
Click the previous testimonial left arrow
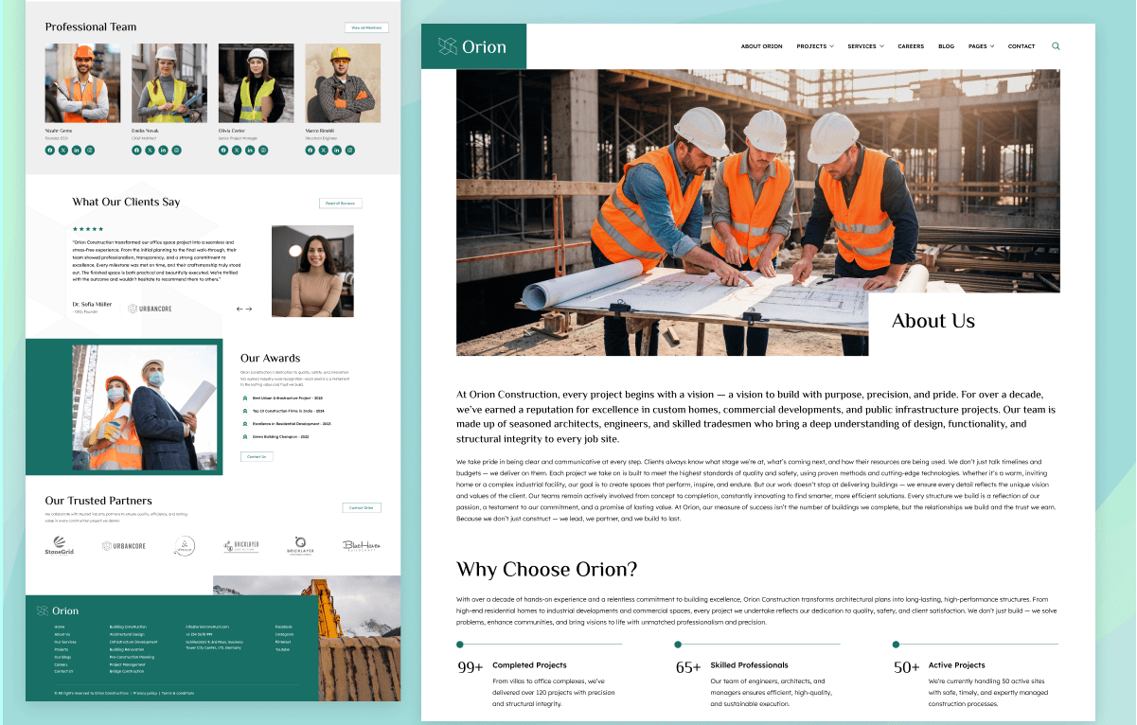click(240, 309)
